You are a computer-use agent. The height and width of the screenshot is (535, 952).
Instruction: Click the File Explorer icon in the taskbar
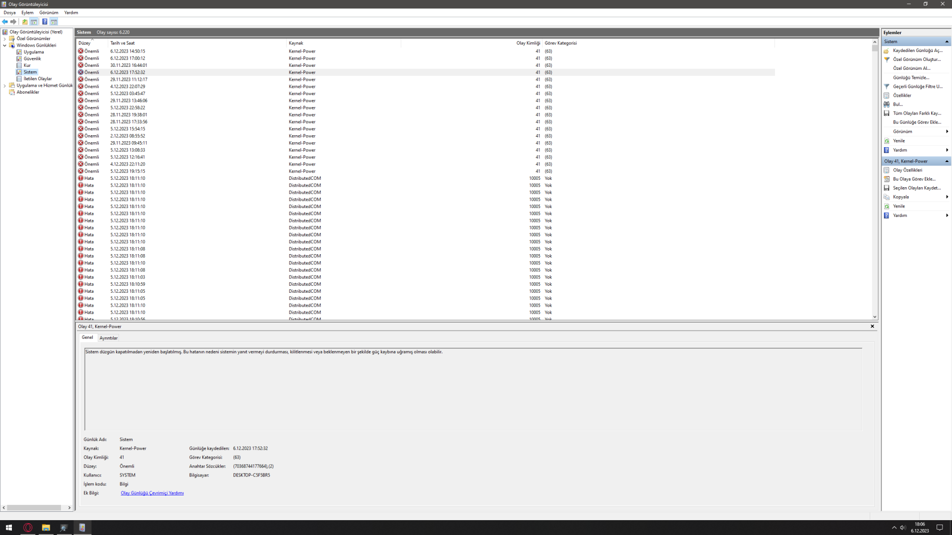click(46, 528)
